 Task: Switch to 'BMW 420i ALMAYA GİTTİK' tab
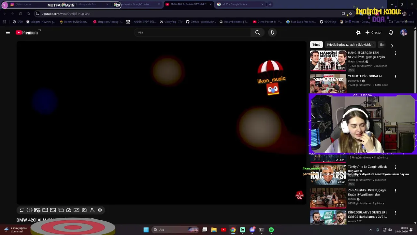188,4
